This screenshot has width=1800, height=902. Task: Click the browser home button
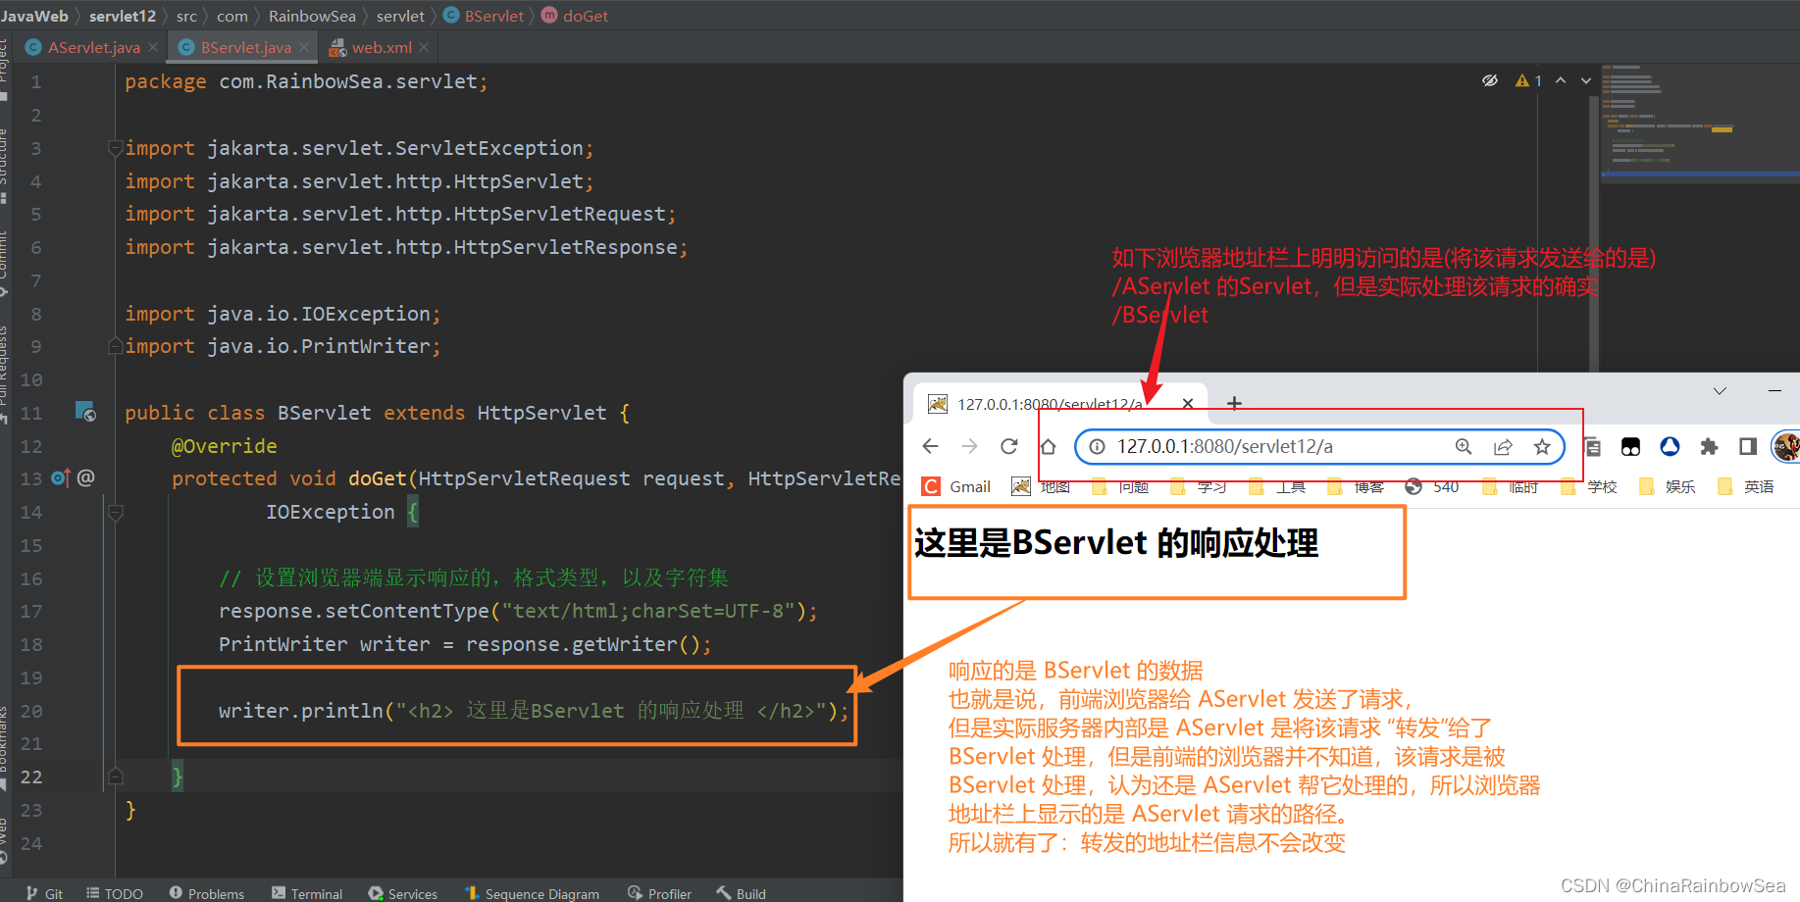1048,446
